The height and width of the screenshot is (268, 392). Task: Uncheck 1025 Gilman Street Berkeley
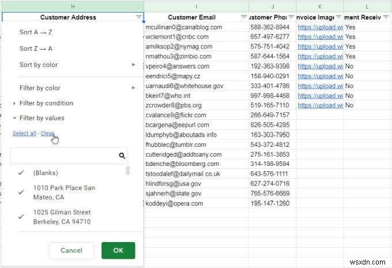click(x=21, y=217)
